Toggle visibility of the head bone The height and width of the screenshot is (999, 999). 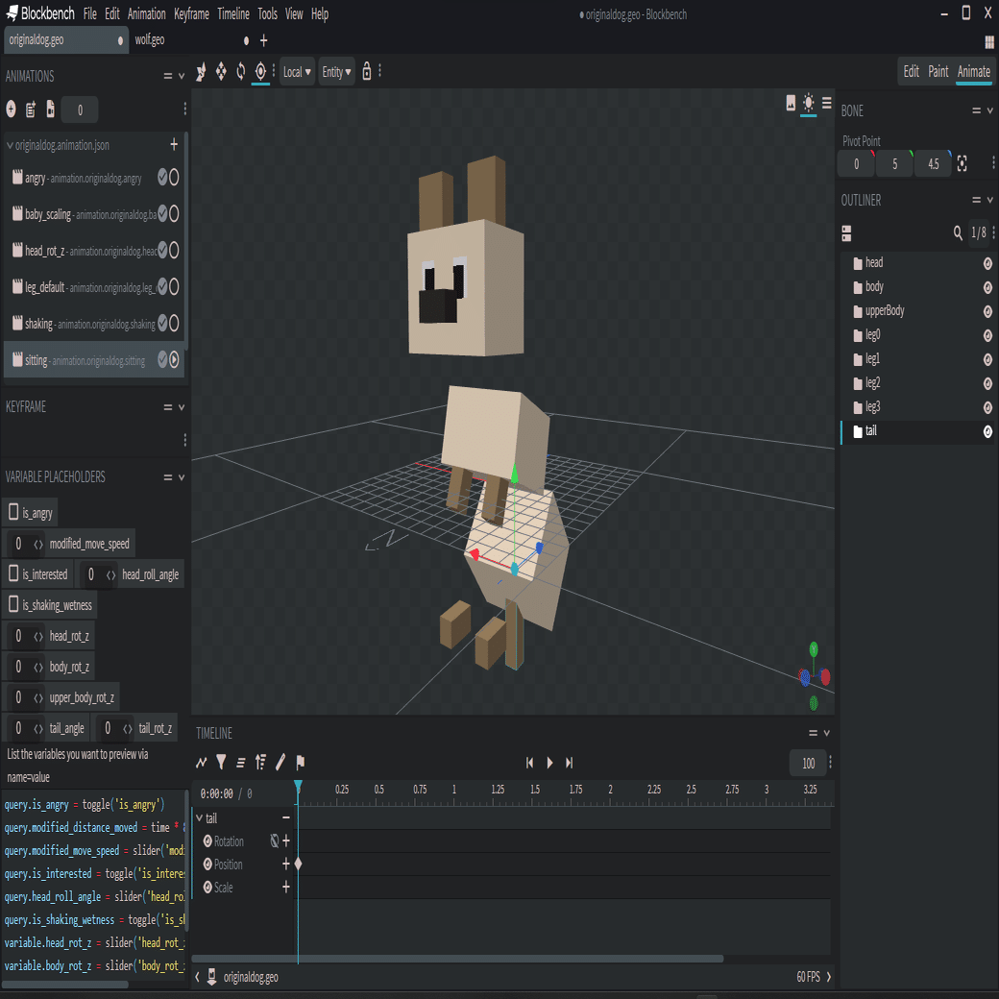pyautogui.click(x=987, y=263)
